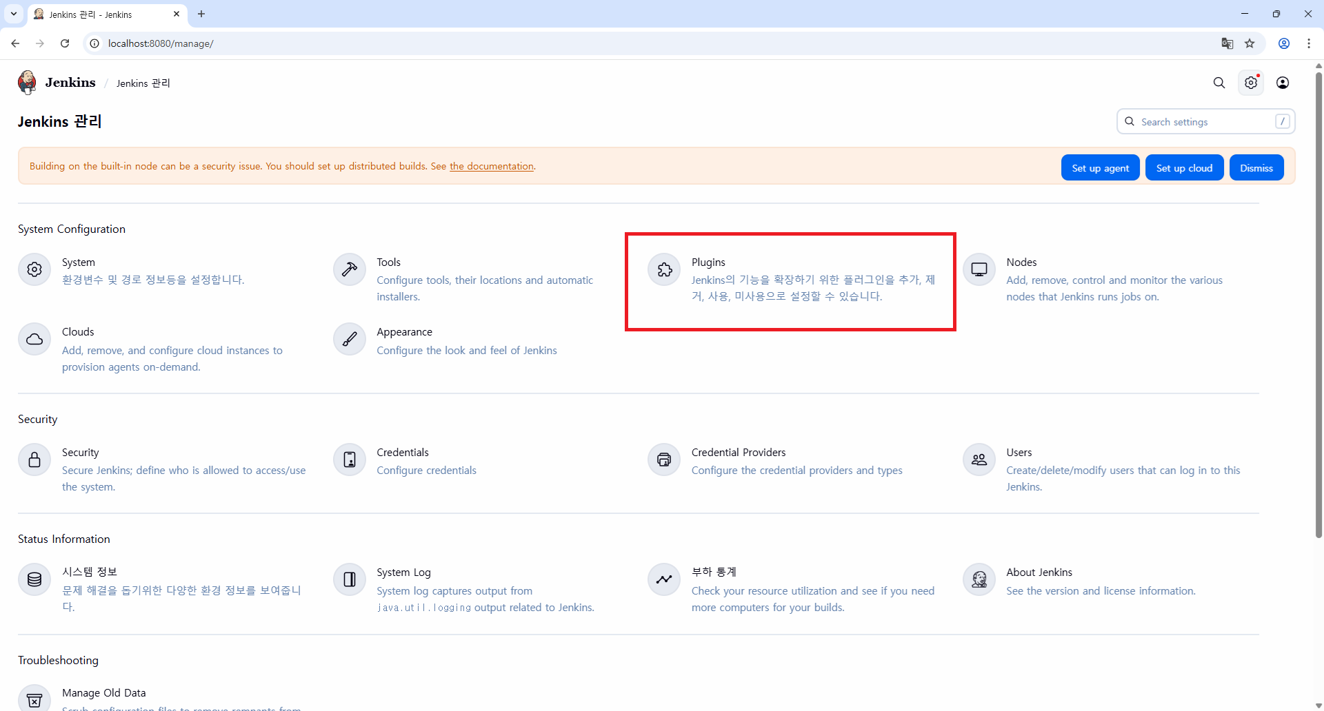Reload the page with the refresh icon

pyautogui.click(x=65, y=43)
